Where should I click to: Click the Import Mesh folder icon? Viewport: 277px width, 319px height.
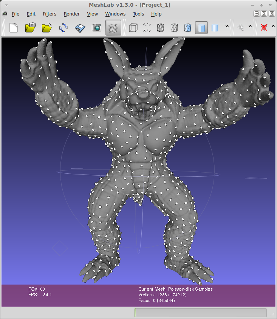click(x=46, y=28)
